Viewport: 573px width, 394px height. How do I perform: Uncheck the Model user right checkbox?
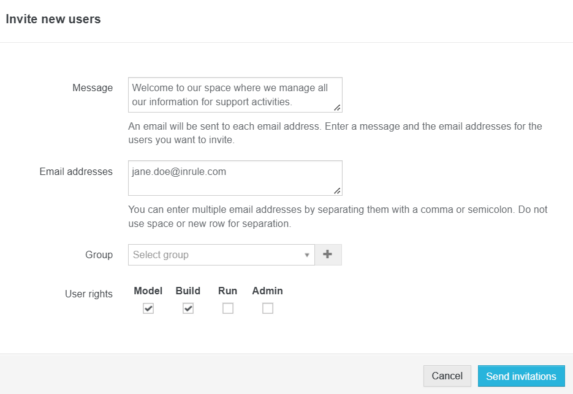pyautogui.click(x=148, y=309)
